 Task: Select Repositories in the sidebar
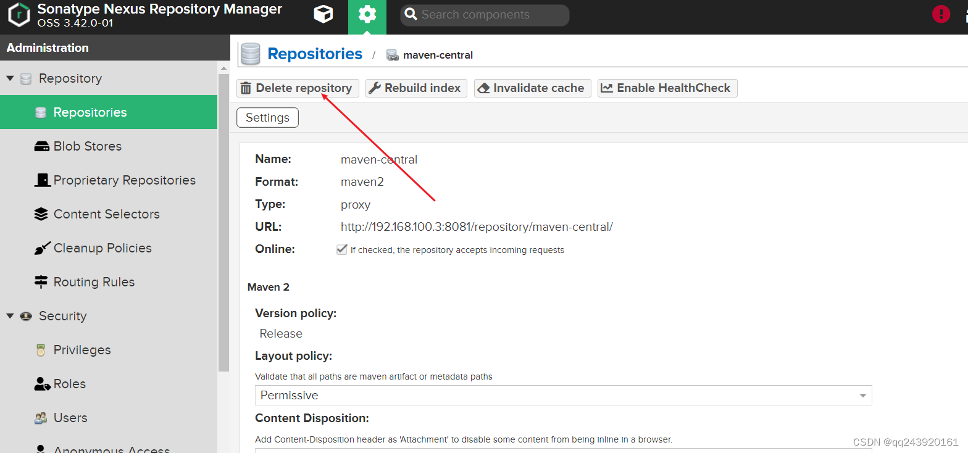(109, 112)
